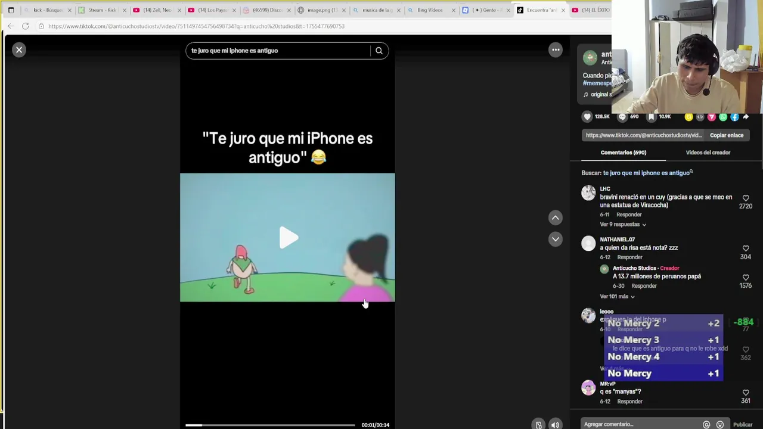
Task: Like MR.vP's comment heart
Action: coord(746,393)
